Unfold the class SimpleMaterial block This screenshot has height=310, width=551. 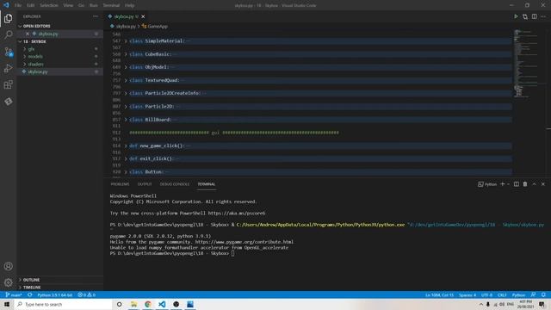tap(126, 41)
